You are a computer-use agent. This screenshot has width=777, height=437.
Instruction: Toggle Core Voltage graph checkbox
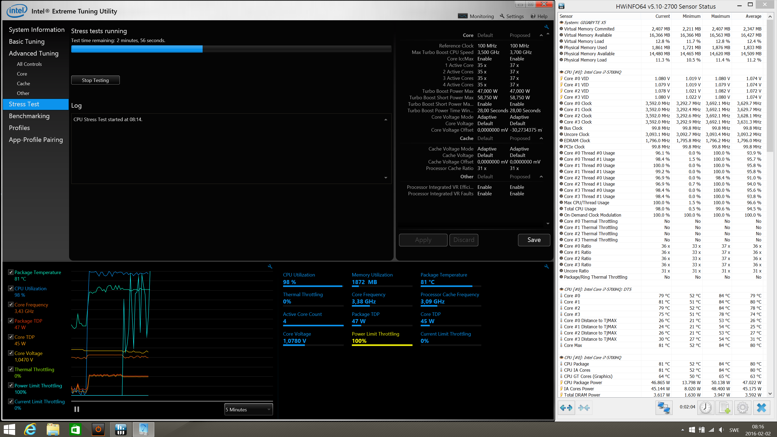(x=11, y=353)
